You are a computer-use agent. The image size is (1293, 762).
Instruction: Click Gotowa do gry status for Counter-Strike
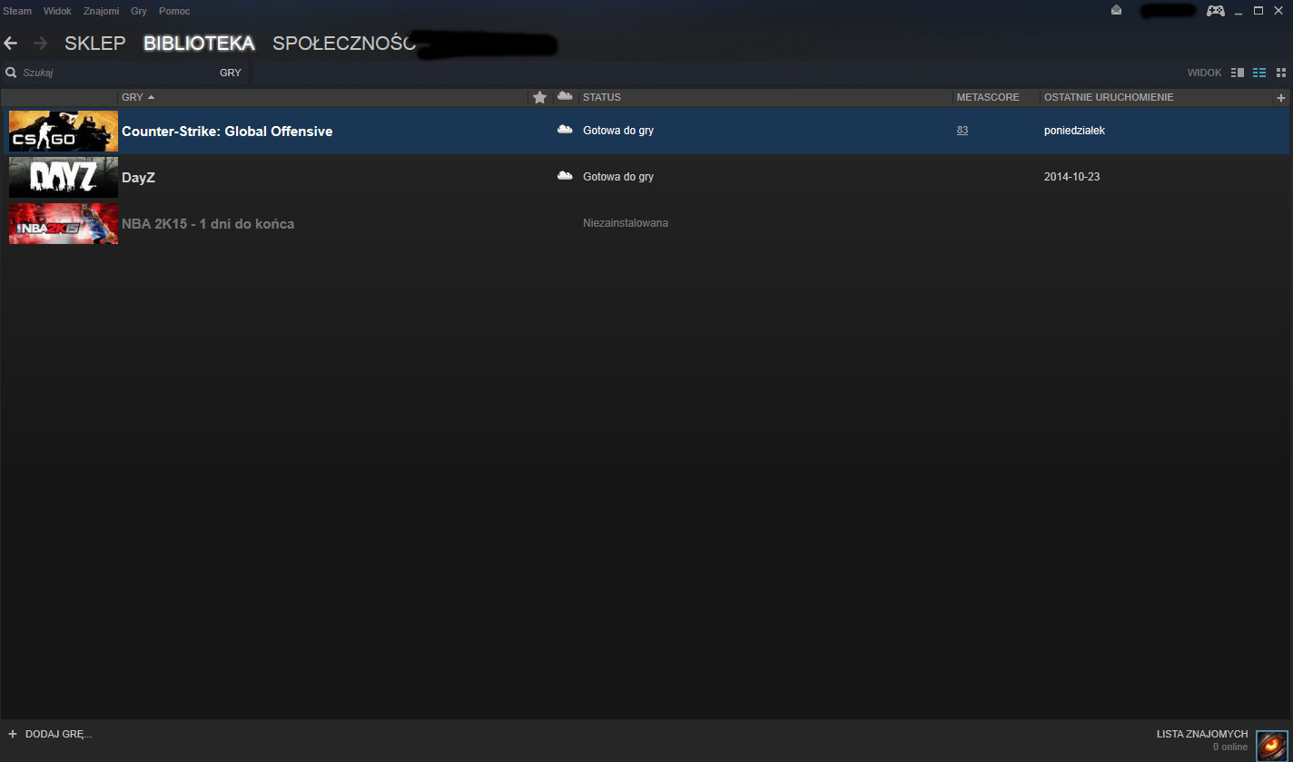coord(618,131)
